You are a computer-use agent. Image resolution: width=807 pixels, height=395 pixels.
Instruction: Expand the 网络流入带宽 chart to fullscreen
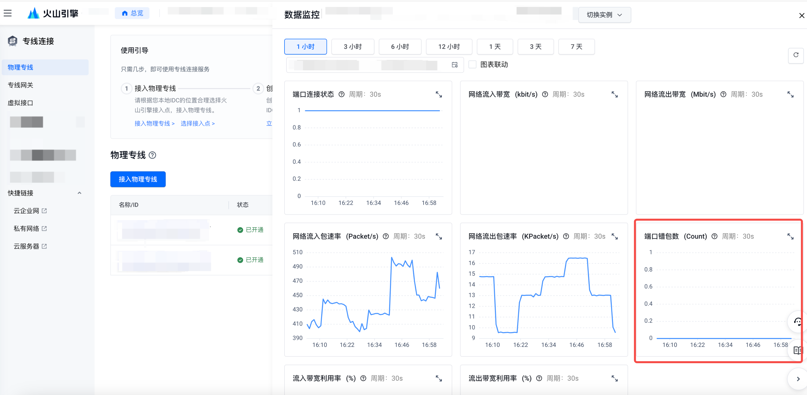[x=615, y=94]
